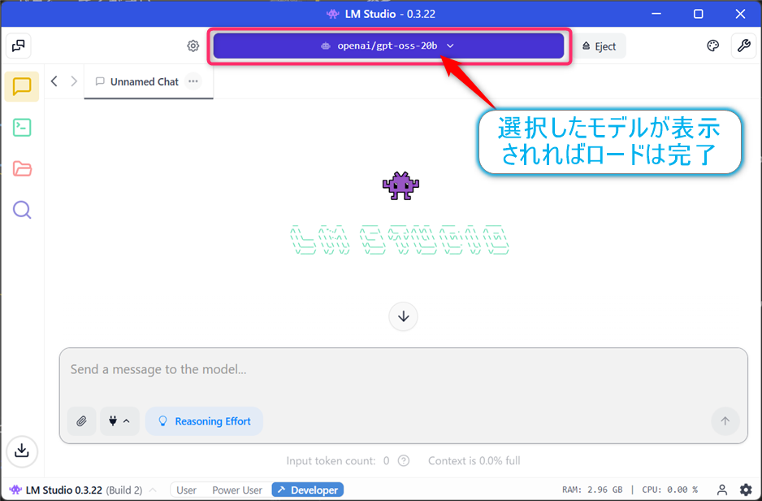The height and width of the screenshot is (501, 762).
Task: Click the RAM usage readout
Action: 592,490
